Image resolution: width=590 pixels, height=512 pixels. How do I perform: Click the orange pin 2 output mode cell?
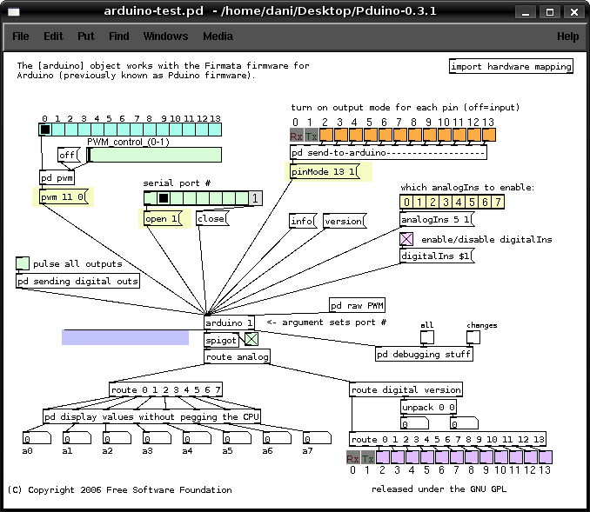tap(326, 135)
